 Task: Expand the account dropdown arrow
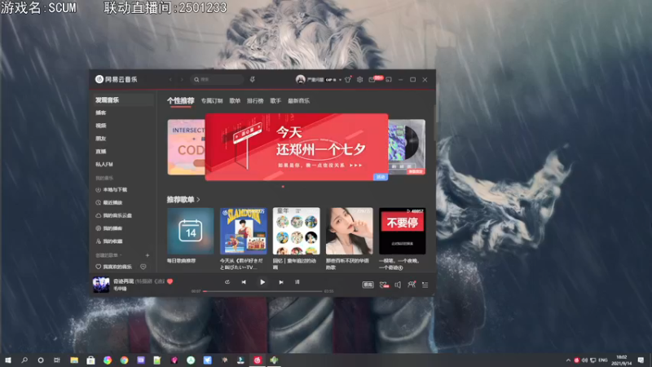(340, 80)
